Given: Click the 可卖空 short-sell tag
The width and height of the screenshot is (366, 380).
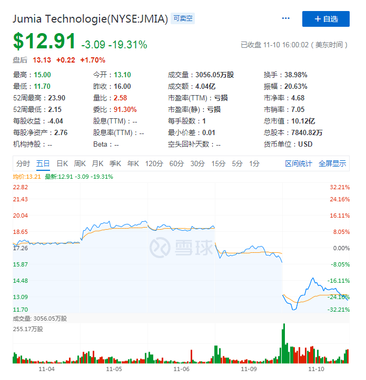Looking at the screenshot, I should pos(183,19).
